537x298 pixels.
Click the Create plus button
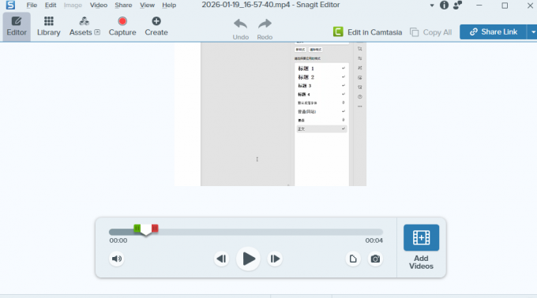click(156, 27)
